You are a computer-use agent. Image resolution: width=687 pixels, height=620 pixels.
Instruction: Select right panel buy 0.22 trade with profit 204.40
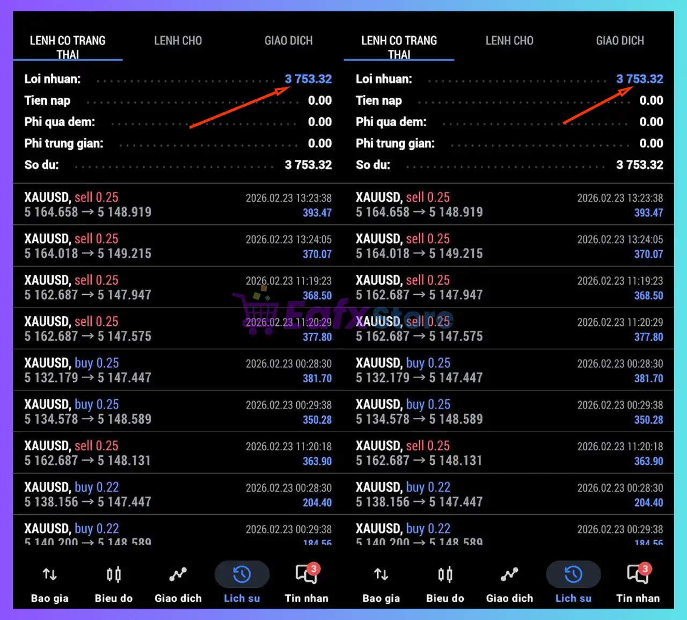(x=509, y=494)
